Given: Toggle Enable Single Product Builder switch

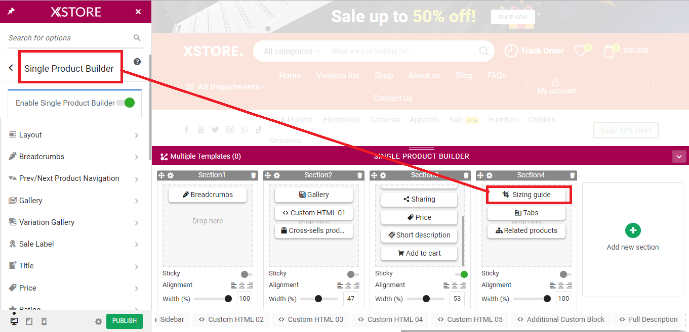Looking at the screenshot, I should [125, 103].
